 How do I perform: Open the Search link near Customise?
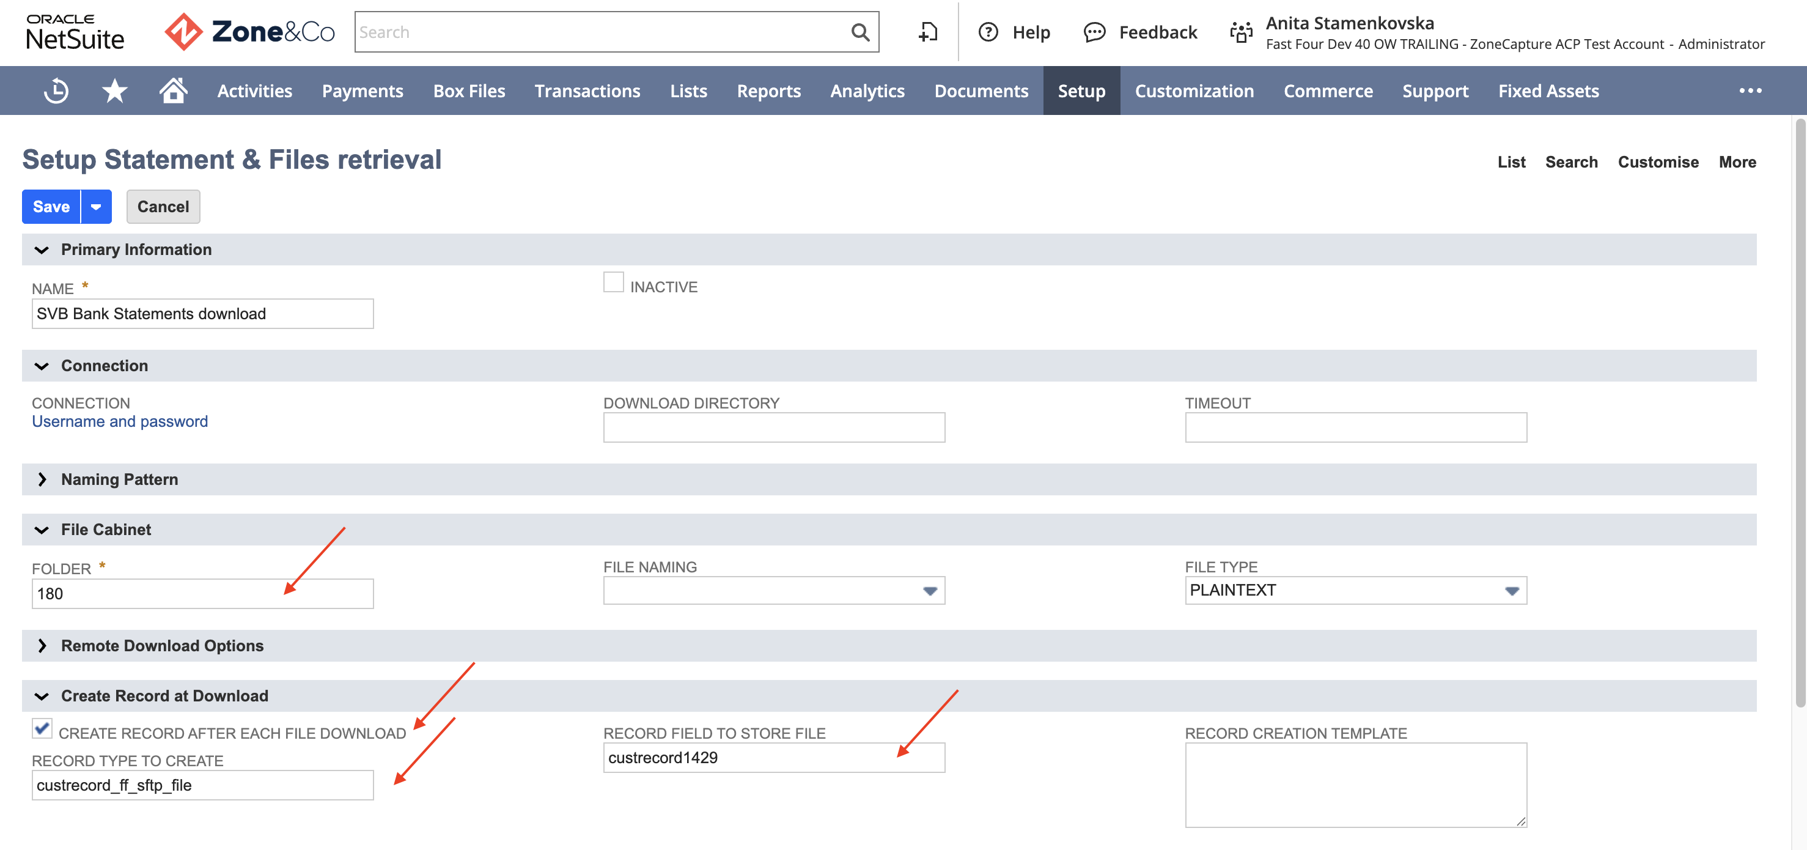1571,162
